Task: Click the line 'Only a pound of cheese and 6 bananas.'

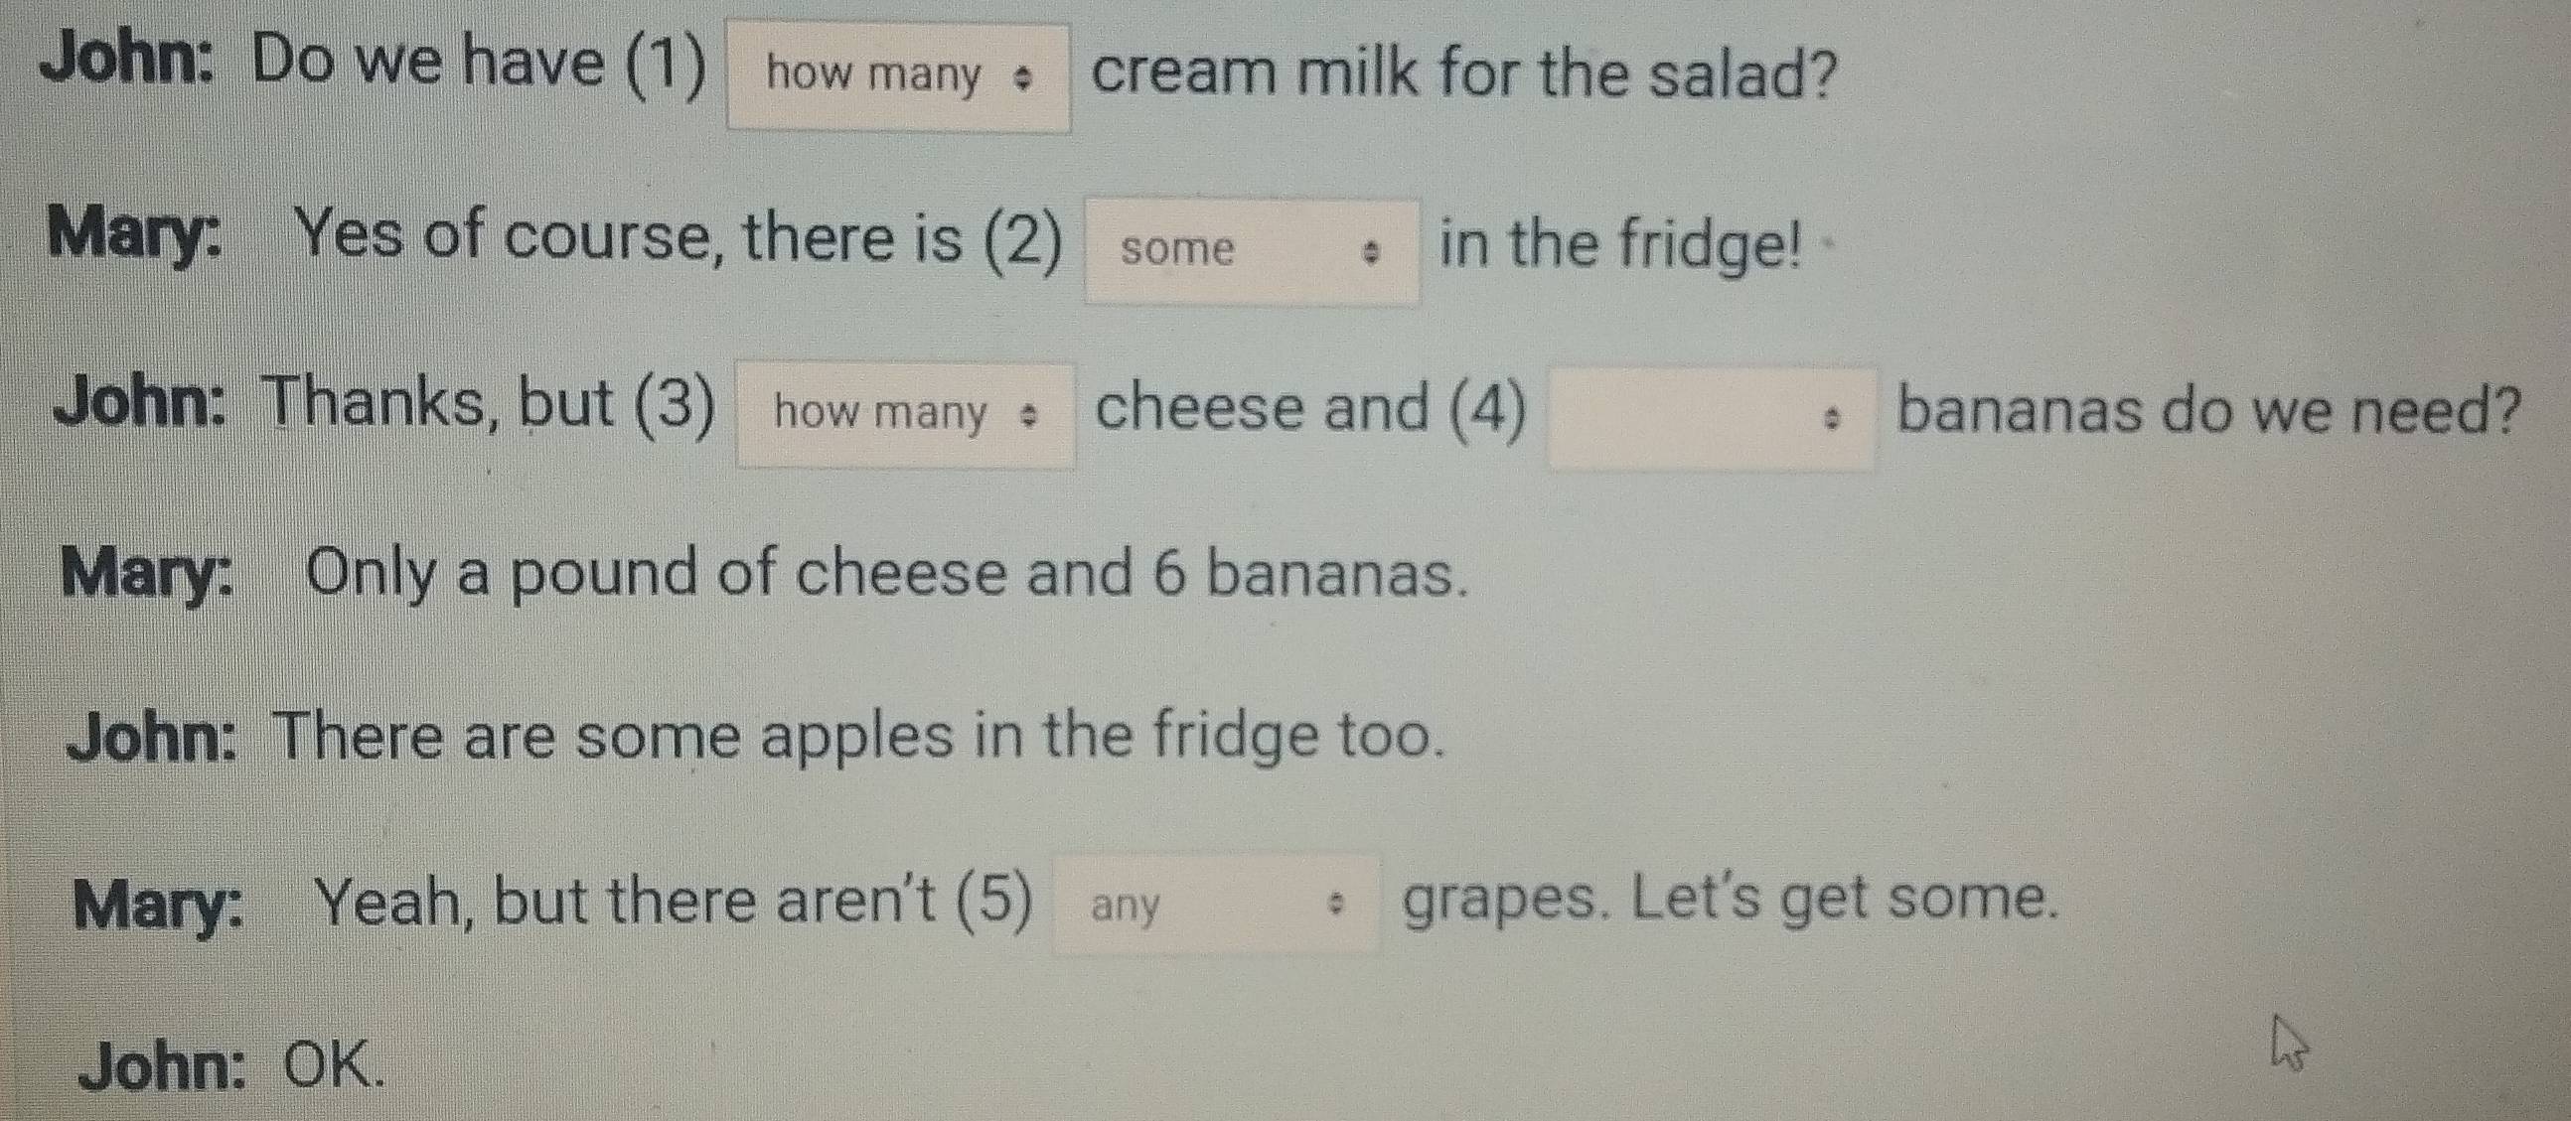Action: tap(887, 577)
